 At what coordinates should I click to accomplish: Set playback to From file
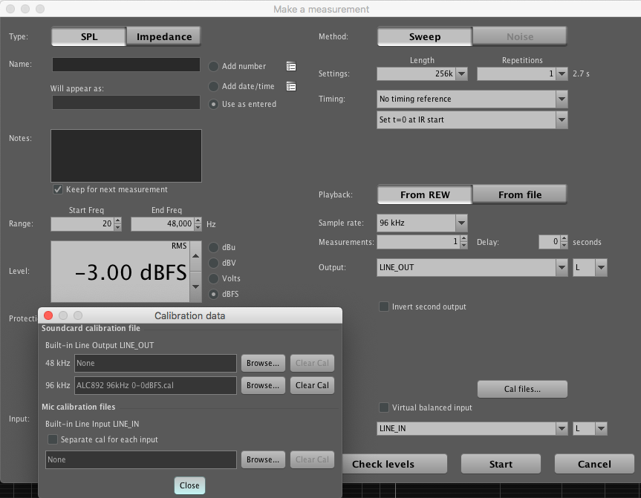[520, 195]
